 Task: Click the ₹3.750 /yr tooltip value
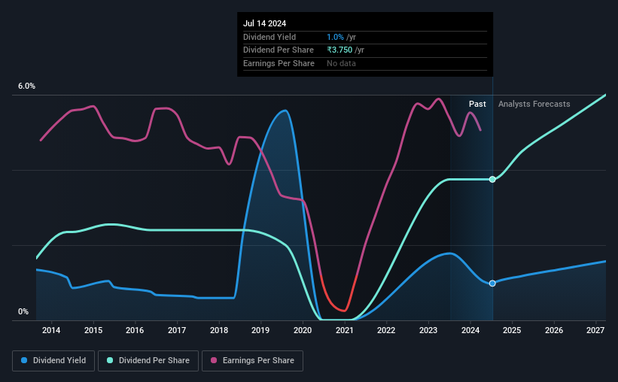(346, 50)
